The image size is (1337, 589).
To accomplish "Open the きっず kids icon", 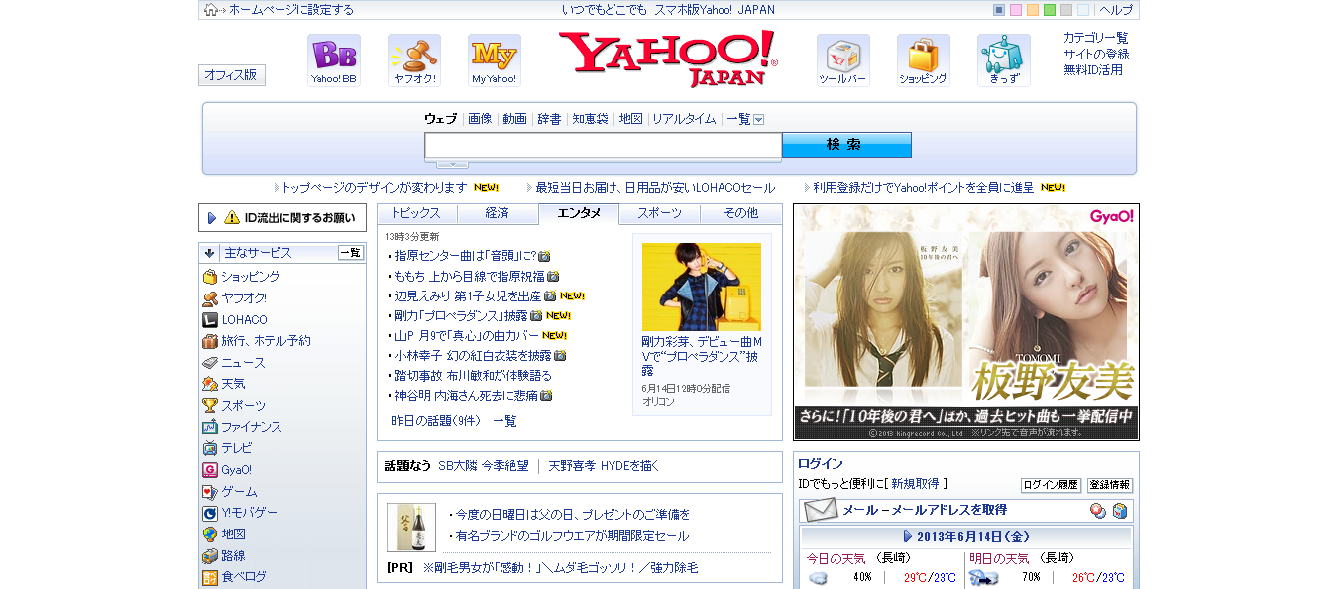I will [x=1003, y=60].
